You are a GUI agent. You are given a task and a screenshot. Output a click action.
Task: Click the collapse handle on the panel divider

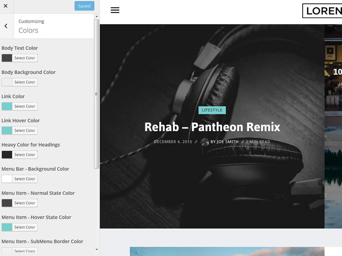(96, 94)
